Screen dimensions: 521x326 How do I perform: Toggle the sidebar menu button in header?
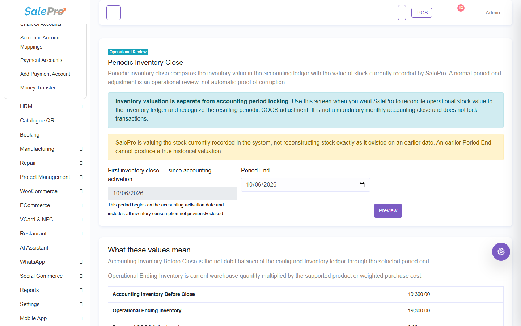[114, 13]
